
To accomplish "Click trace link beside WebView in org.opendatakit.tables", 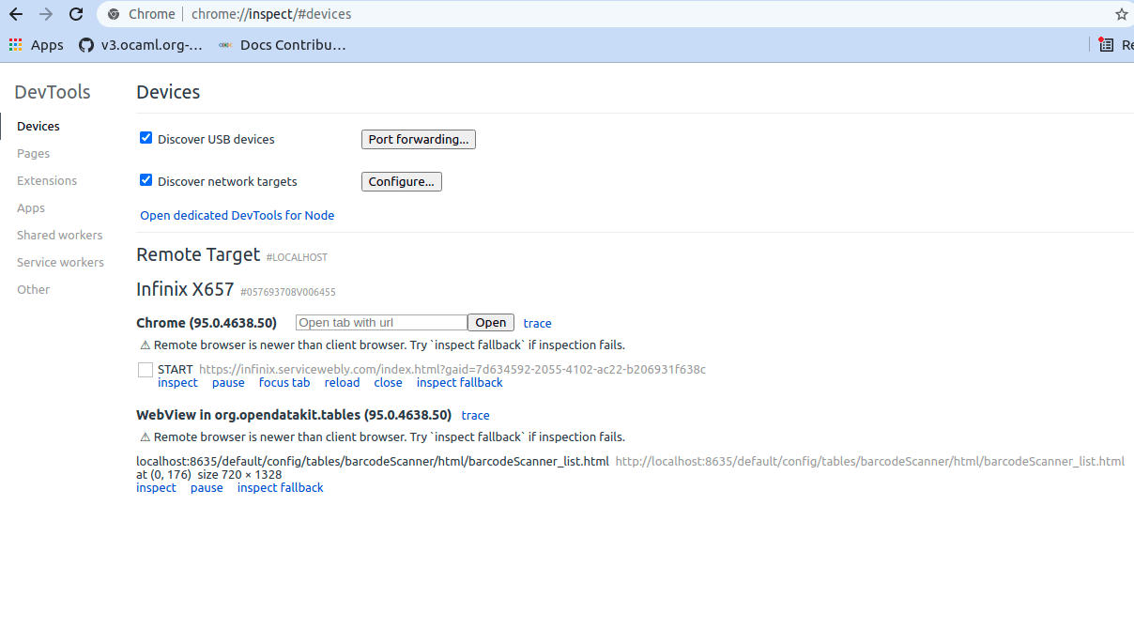I will 476,415.
